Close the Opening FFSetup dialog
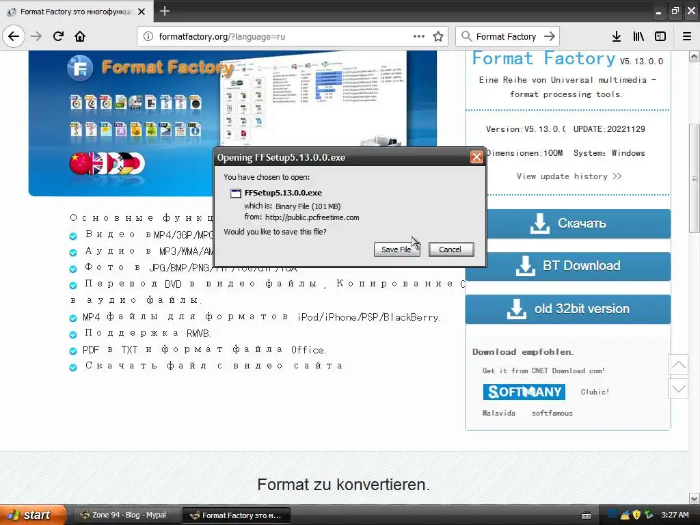 pyautogui.click(x=476, y=157)
